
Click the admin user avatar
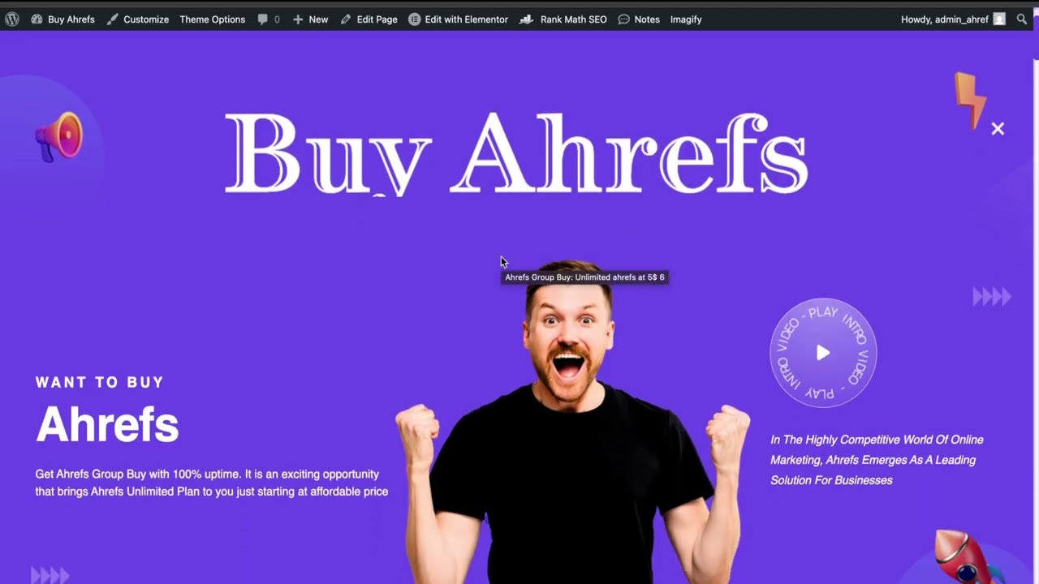pos(999,19)
